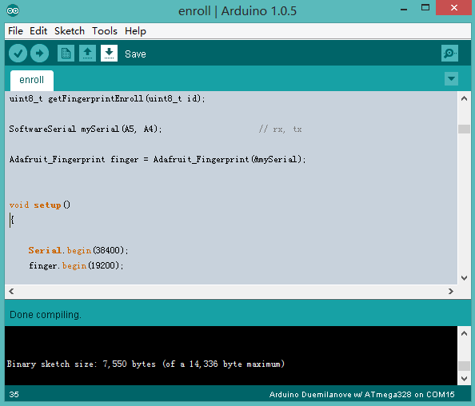This screenshot has height=406, width=475.
Task: Open the File menu
Action: pos(15,31)
